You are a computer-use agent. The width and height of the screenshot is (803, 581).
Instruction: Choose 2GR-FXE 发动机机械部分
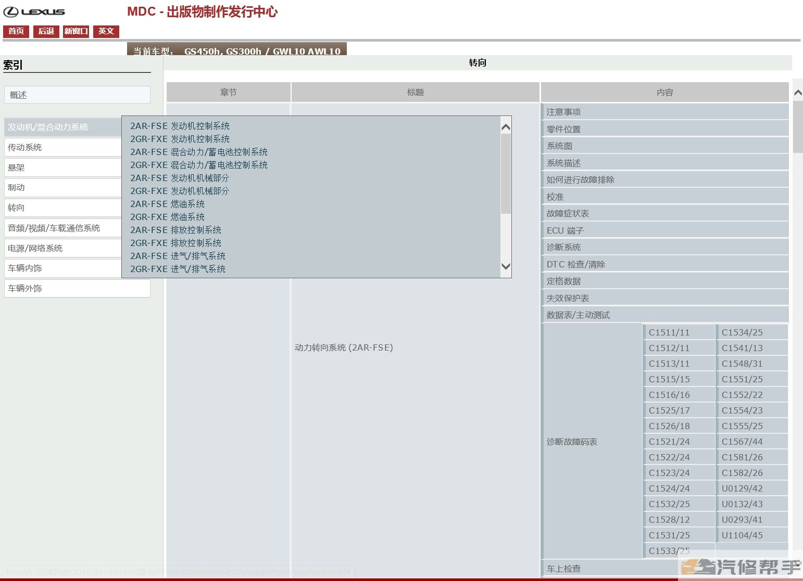click(x=180, y=191)
